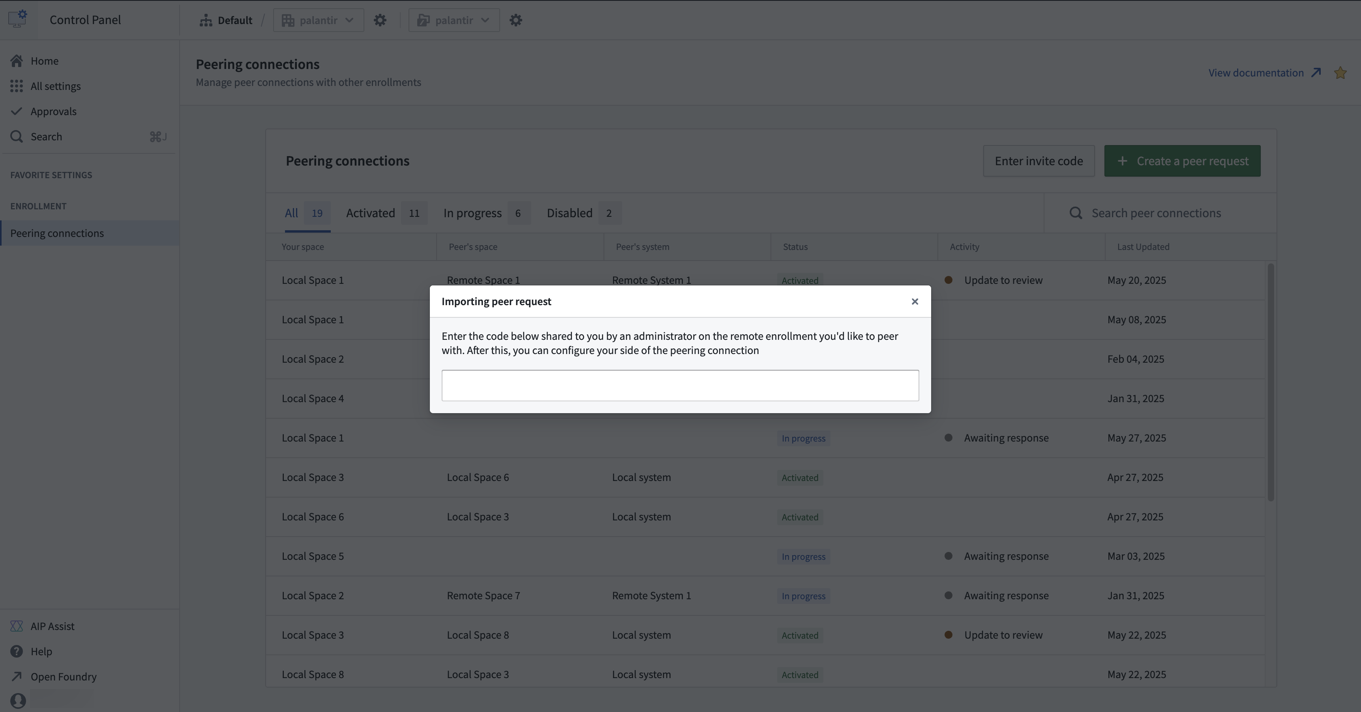
Task: Open the View documentation link
Action: [x=1256, y=72]
